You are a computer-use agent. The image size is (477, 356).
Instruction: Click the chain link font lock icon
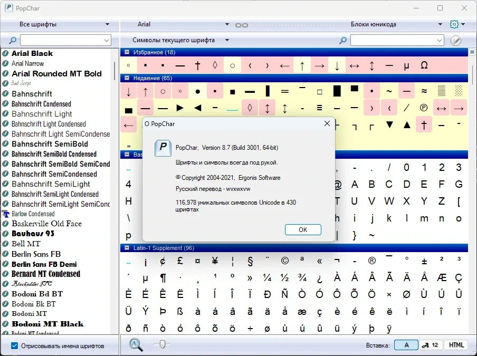click(242, 25)
